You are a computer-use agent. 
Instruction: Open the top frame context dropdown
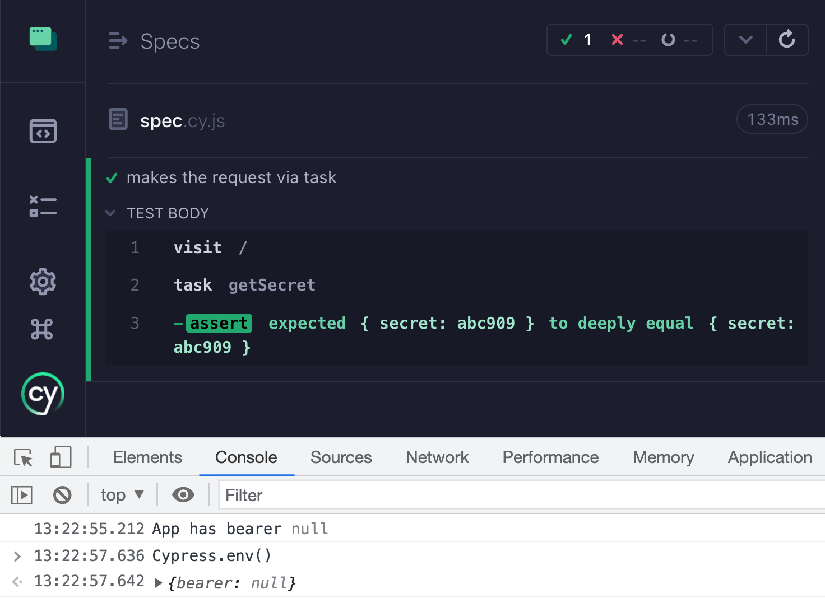tap(120, 495)
